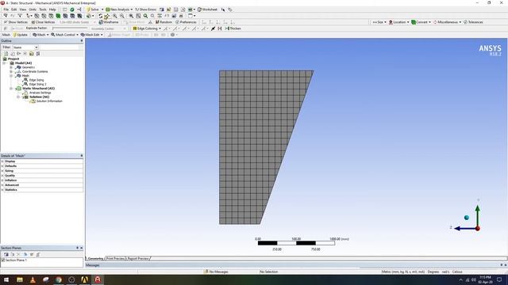
Task: Switch to the Report Preview tab
Action: click(138, 259)
